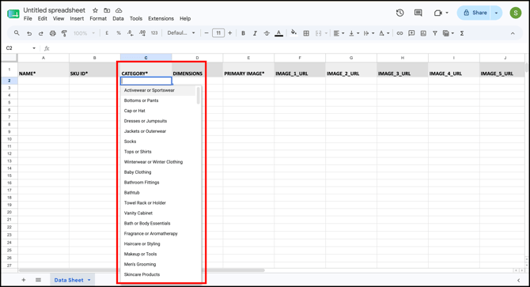Choose Jackets or Outerwear option
Viewport: 530px width, 287px height.
158,131
